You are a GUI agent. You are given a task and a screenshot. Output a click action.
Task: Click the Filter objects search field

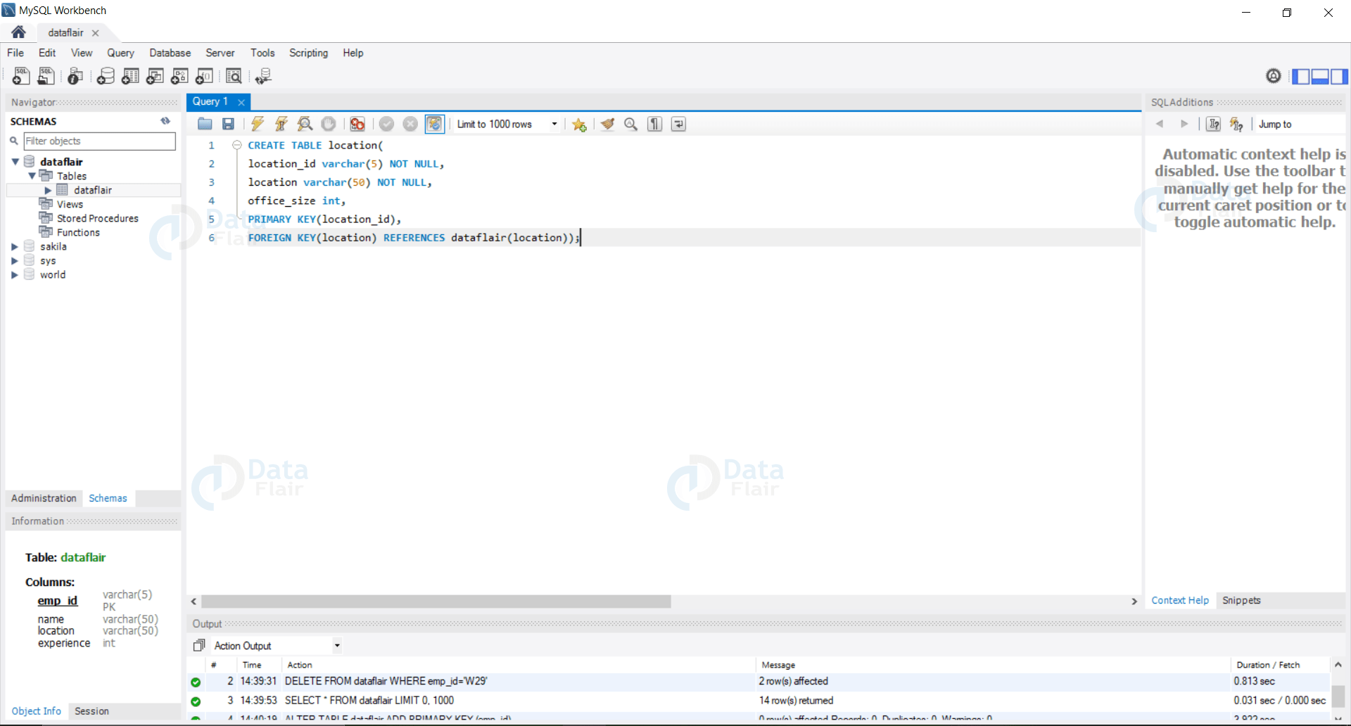click(99, 141)
